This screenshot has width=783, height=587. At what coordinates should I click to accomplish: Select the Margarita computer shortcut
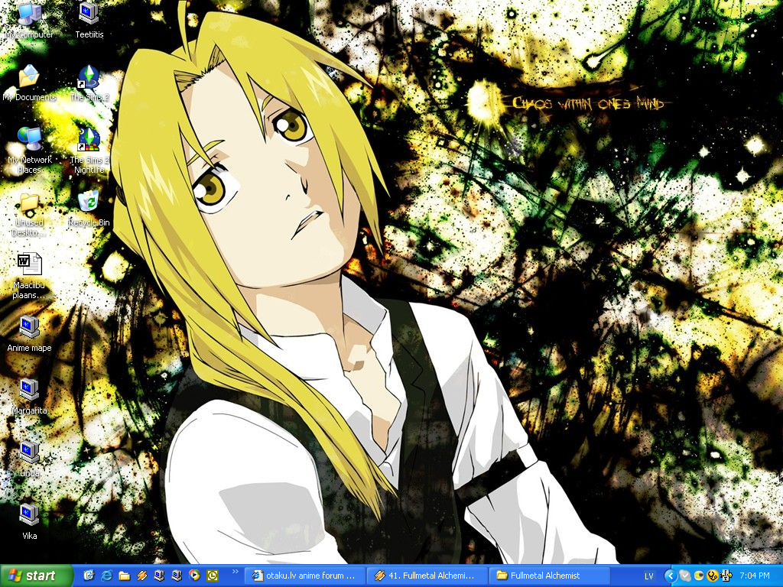click(x=29, y=397)
